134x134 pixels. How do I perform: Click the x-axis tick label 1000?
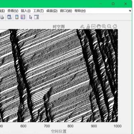click(x=118, y=126)
